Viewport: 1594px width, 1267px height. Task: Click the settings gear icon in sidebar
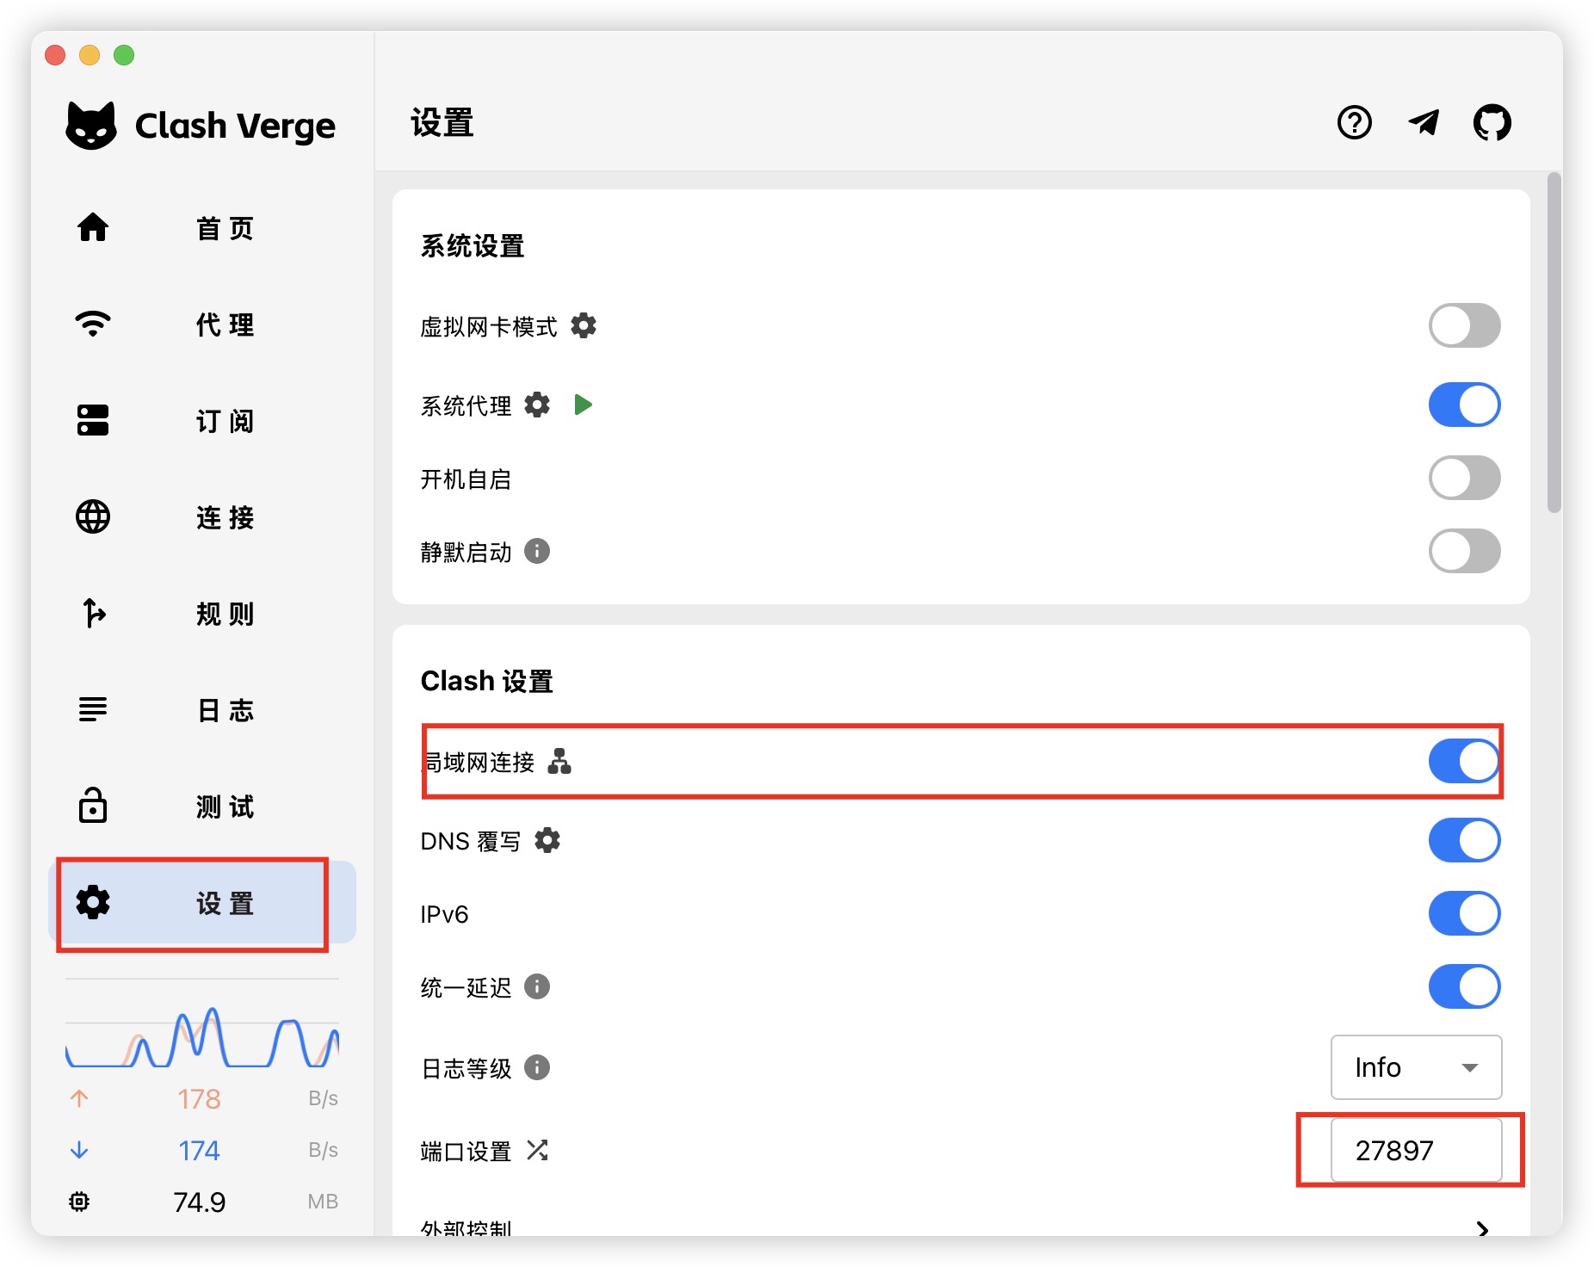pyautogui.click(x=93, y=902)
